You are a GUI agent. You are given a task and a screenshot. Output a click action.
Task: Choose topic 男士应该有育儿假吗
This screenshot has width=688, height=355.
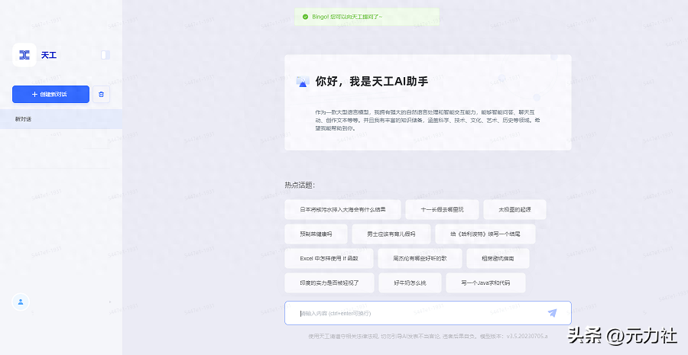(x=391, y=234)
